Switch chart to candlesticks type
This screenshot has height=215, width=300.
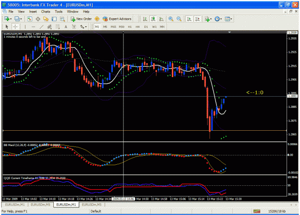pos(153,19)
